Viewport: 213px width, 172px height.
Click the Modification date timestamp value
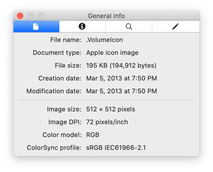pos(121,91)
